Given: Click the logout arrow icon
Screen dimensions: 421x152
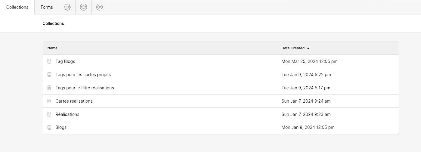Looking at the screenshot, I should click(x=100, y=7).
